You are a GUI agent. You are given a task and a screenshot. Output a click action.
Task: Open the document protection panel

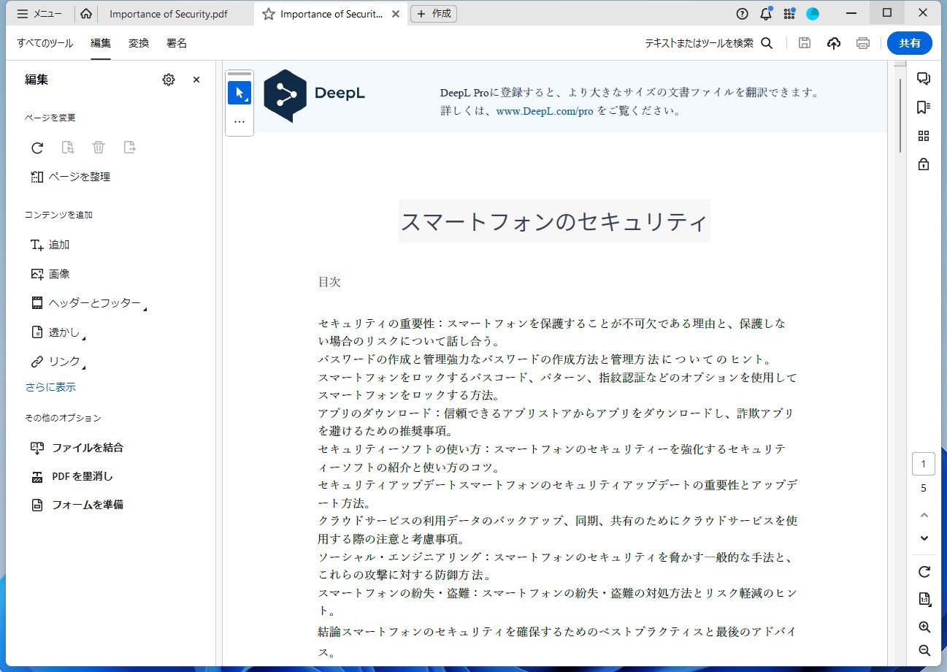pyautogui.click(x=923, y=164)
